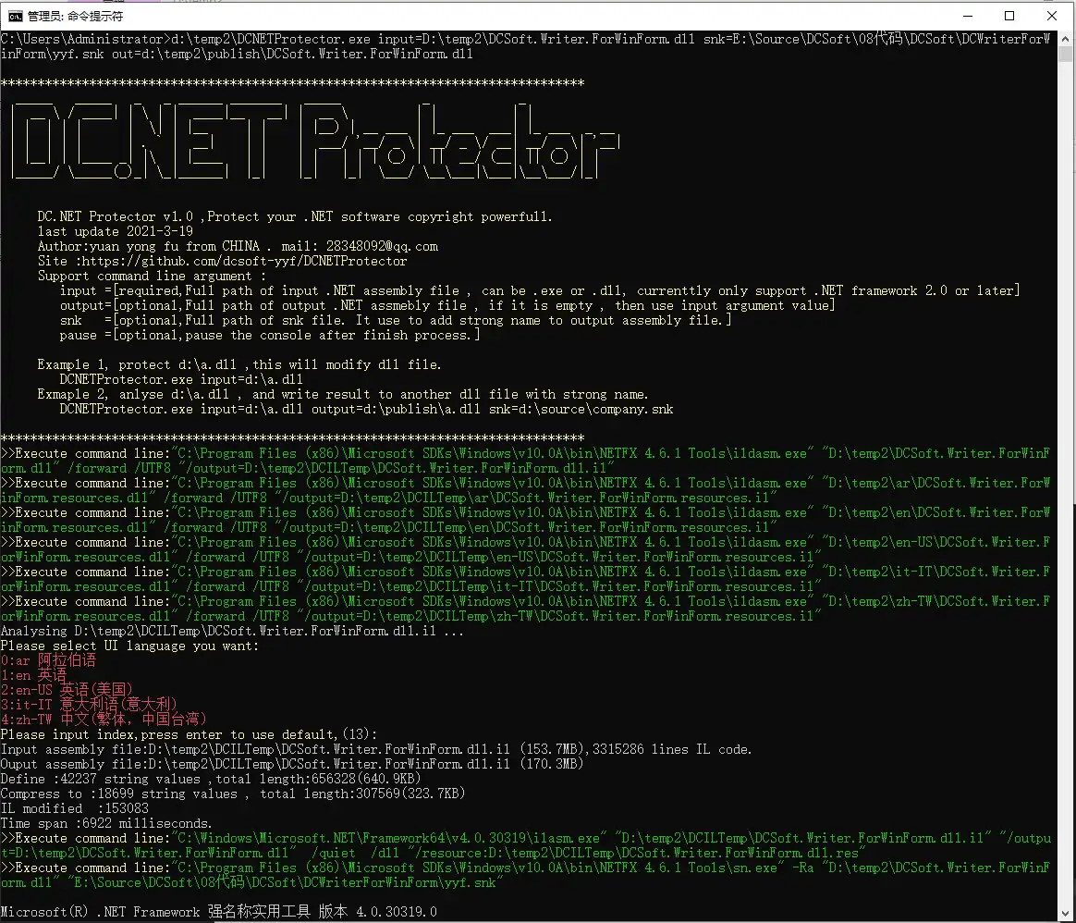Click 'Please input index, press enter' prompt line
The width and height of the screenshot is (1076, 923).
pos(189,735)
